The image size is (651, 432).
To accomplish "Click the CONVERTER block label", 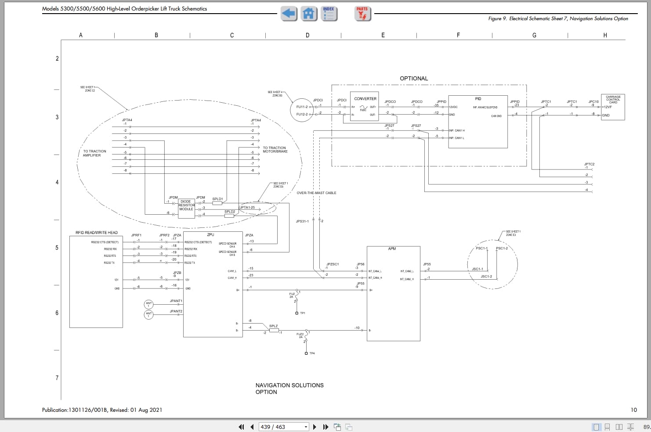I will pos(365,99).
